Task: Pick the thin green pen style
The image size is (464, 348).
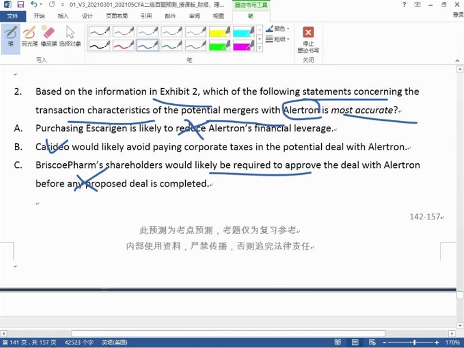Action: pyautogui.click(x=171, y=32)
